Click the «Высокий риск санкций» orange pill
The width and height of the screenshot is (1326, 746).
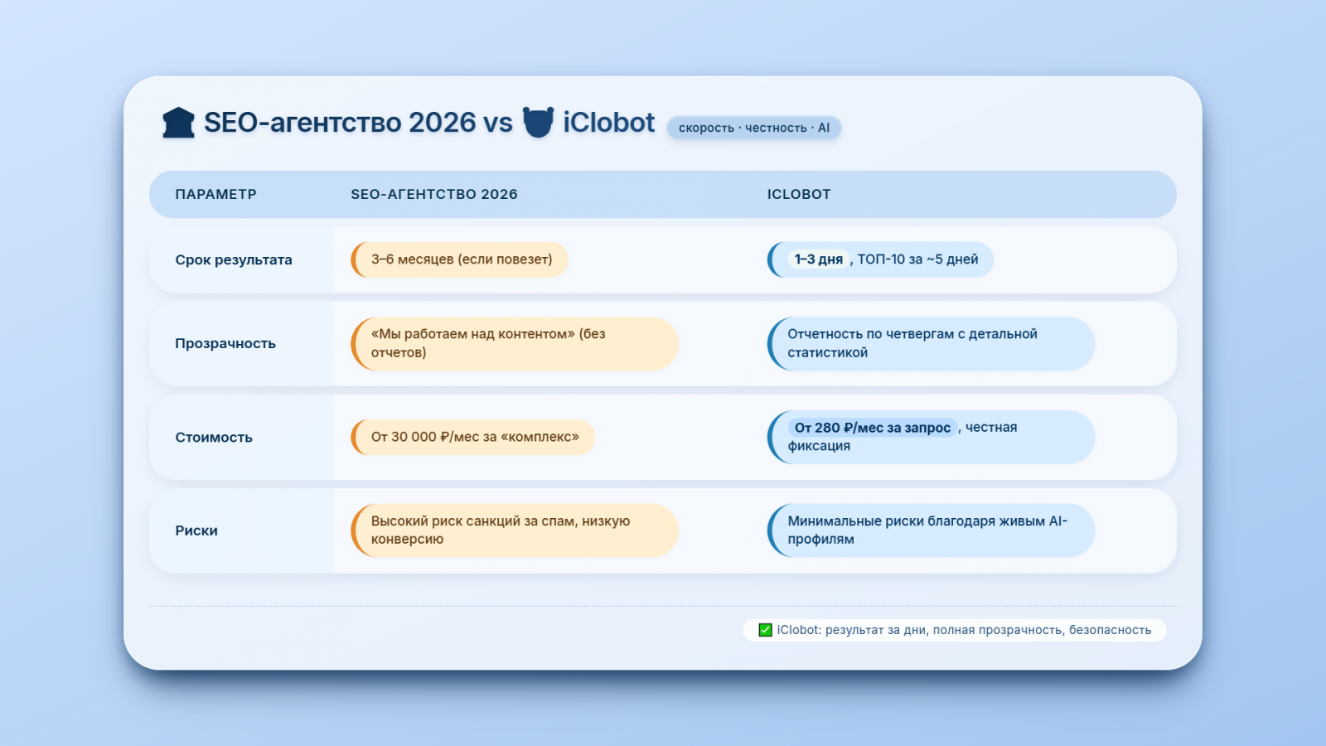pyautogui.click(x=514, y=530)
